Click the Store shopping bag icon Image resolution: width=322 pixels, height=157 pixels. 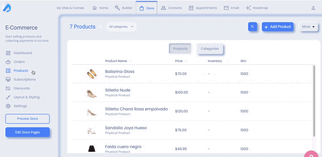click(x=141, y=8)
